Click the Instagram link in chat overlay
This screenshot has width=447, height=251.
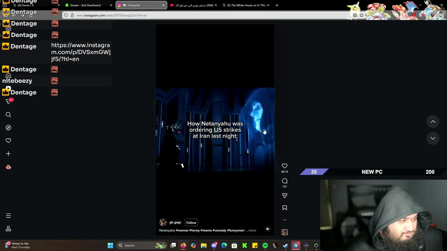coord(81,52)
